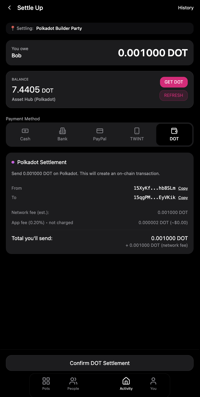Copy the To address 15qgPM...EyVKik
200x397 pixels.
click(183, 198)
